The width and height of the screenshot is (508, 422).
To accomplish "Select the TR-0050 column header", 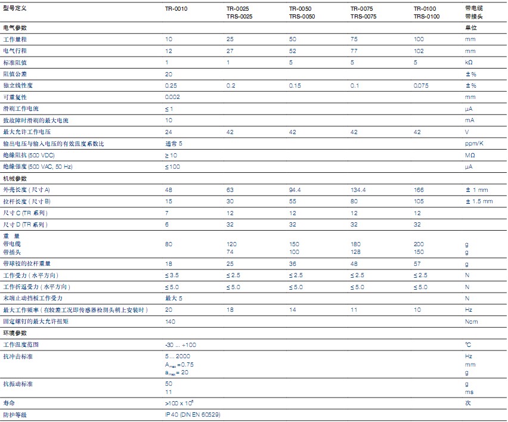I will [300, 9].
